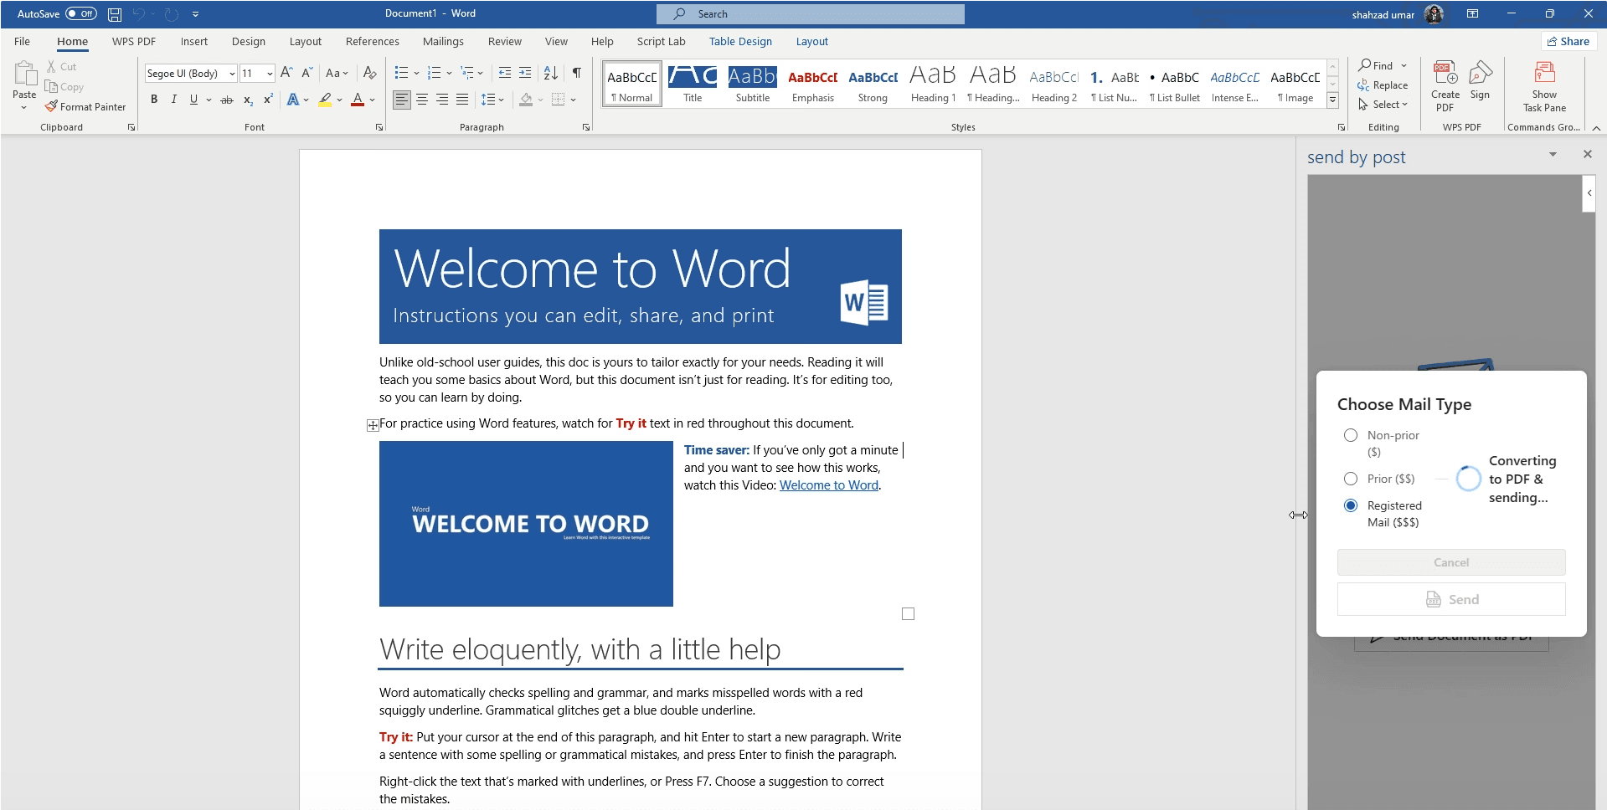Click Cancel in the Choose Mail Type dialog
Screen dimensions: 1607x810
(x=1451, y=562)
